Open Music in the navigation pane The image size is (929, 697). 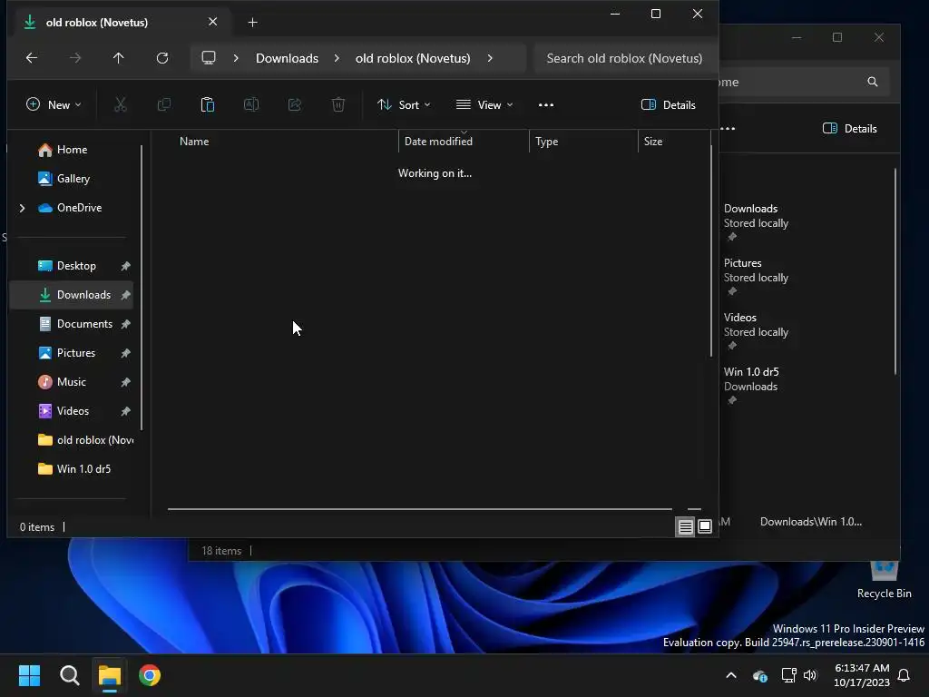point(71,382)
